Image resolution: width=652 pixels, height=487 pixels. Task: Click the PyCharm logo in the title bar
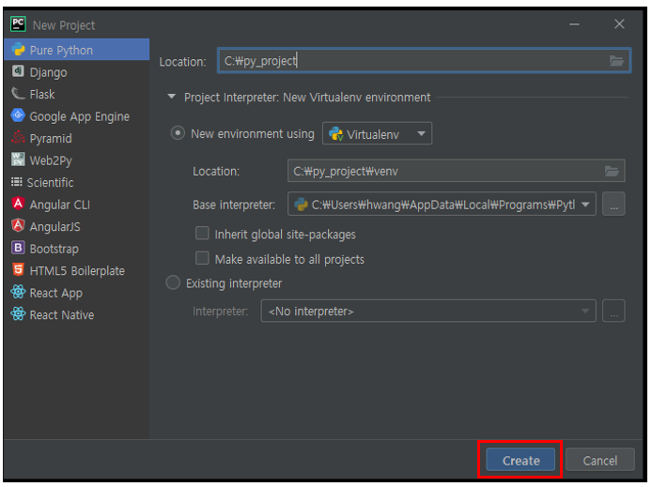pos(18,24)
